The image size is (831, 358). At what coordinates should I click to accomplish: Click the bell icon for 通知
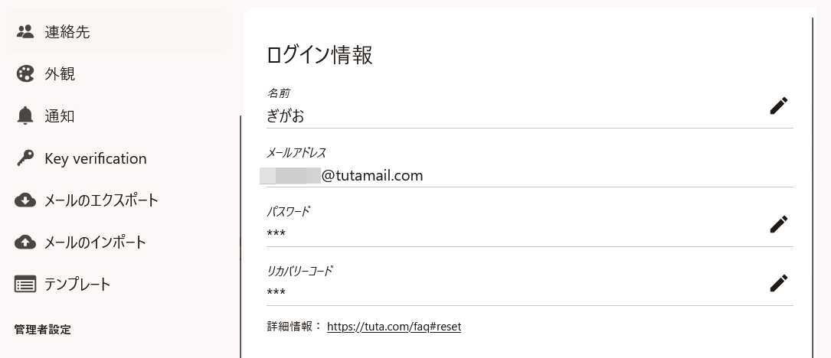(25, 116)
